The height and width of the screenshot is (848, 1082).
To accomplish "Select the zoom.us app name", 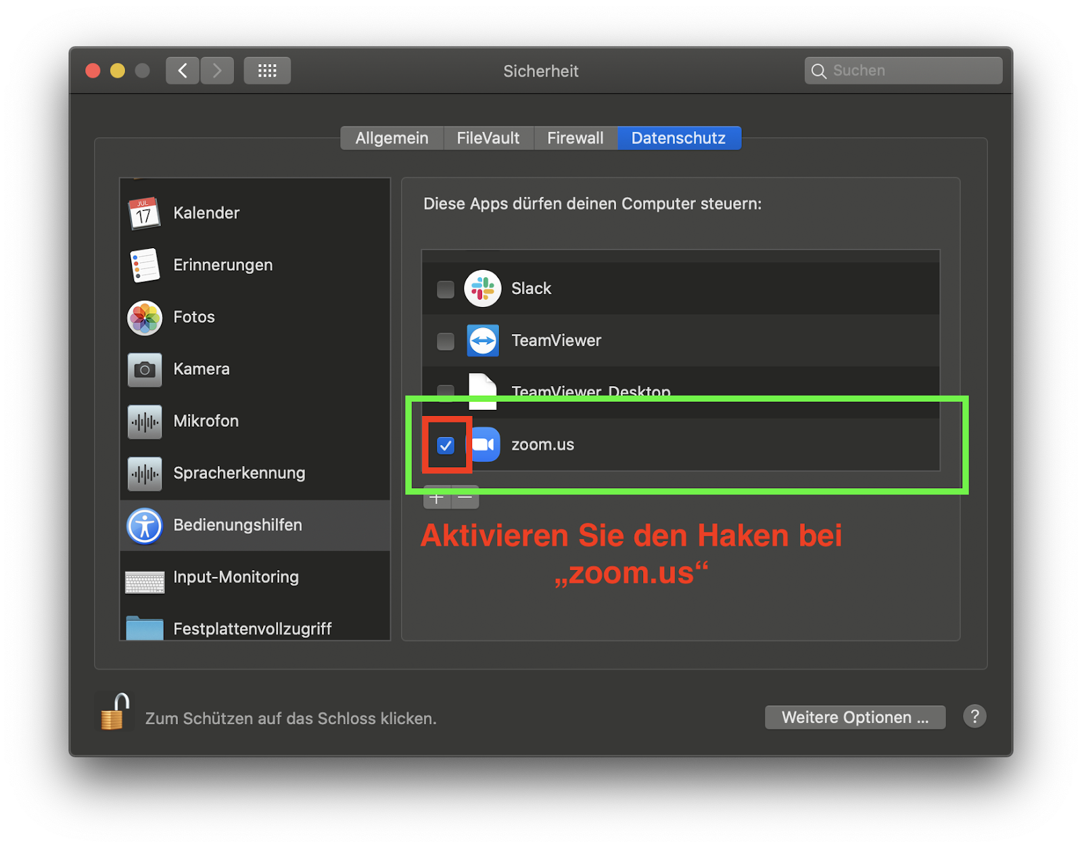I will 543,445.
